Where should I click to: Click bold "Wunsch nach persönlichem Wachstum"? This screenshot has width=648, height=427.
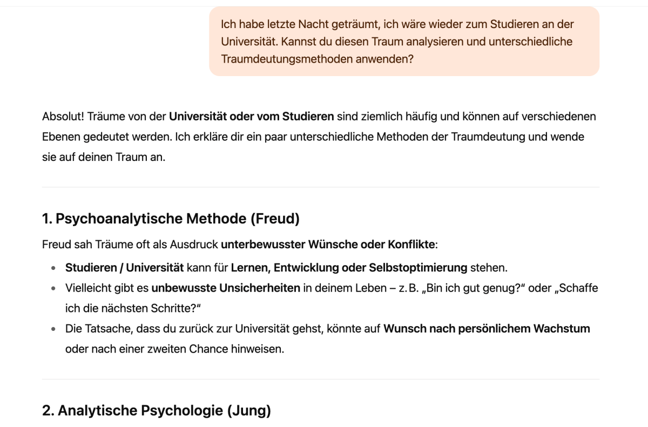pos(486,328)
